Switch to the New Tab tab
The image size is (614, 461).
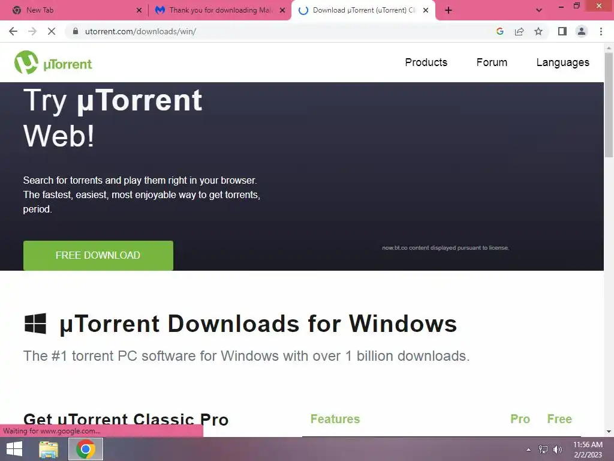74,10
